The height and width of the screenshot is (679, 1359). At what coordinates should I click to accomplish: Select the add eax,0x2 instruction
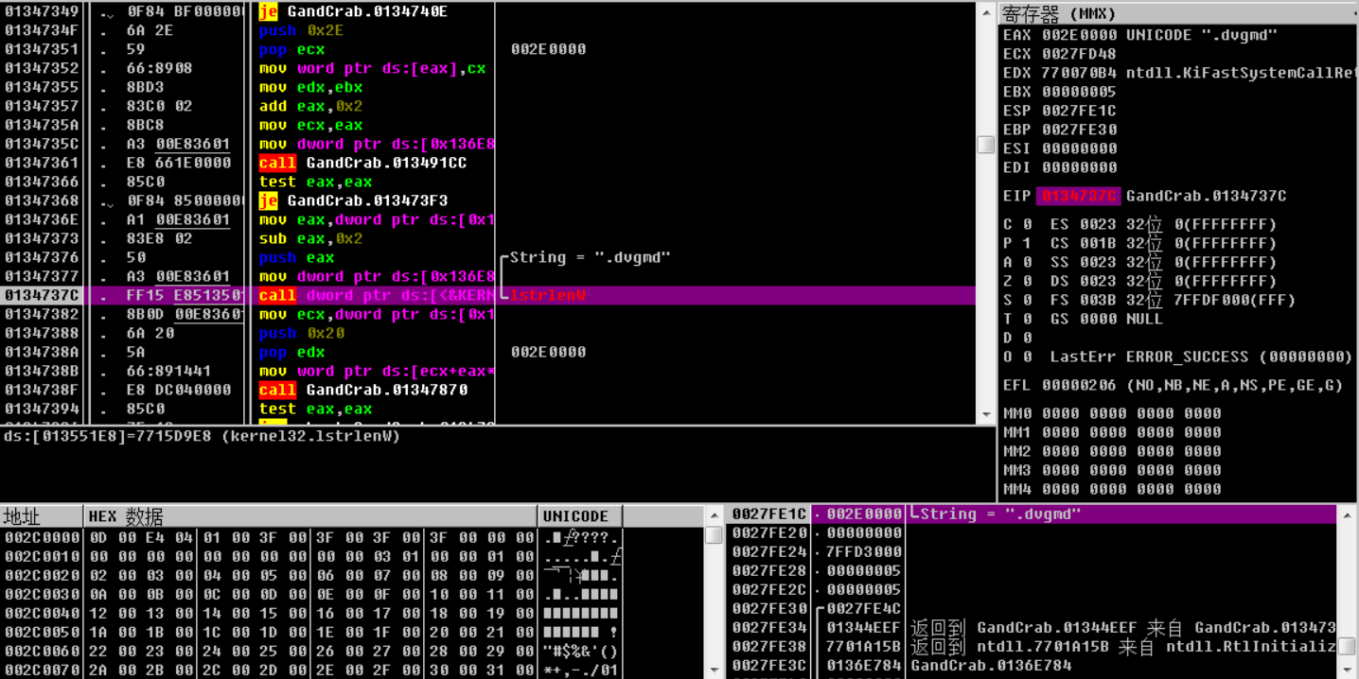(310, 106)
